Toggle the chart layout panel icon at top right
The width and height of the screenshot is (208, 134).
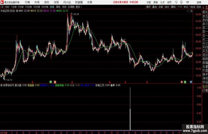point(191,11)
